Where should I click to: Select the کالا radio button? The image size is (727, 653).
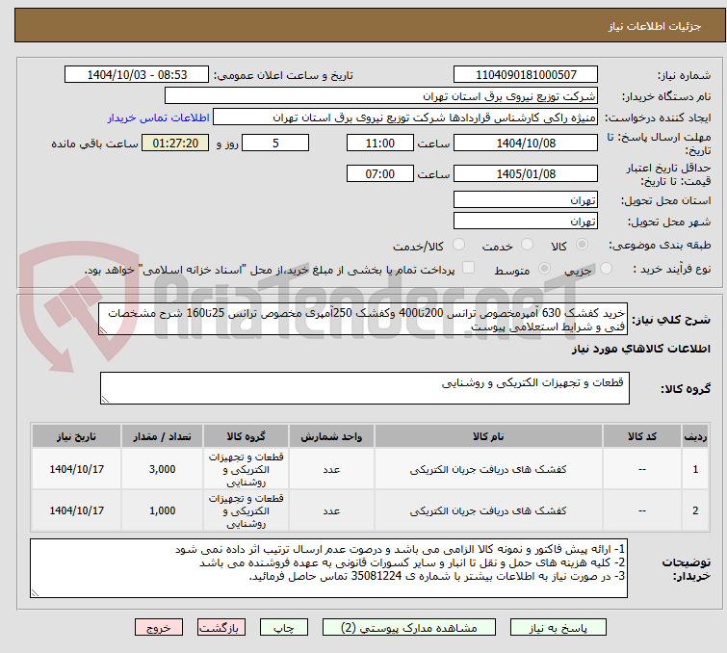point(582,245)
